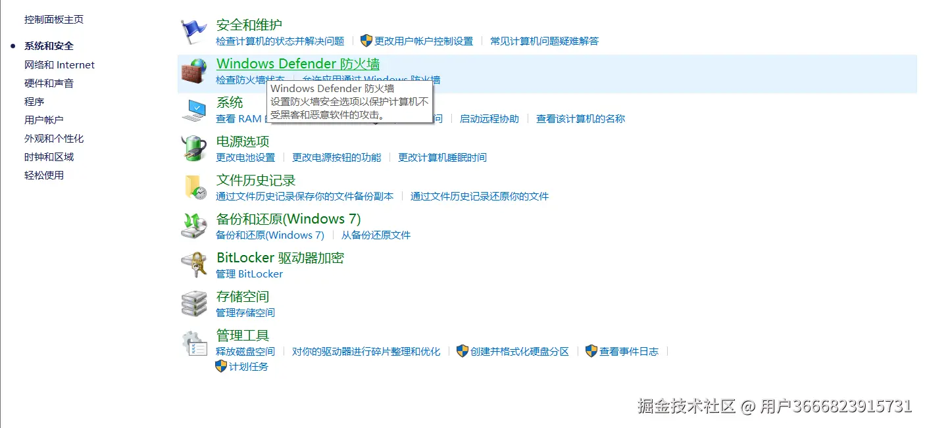The width and height of the screenshot is (925, 428).
Task: Click 通过文件历史记录还原你的文件 link
Action: click(480, 196)
